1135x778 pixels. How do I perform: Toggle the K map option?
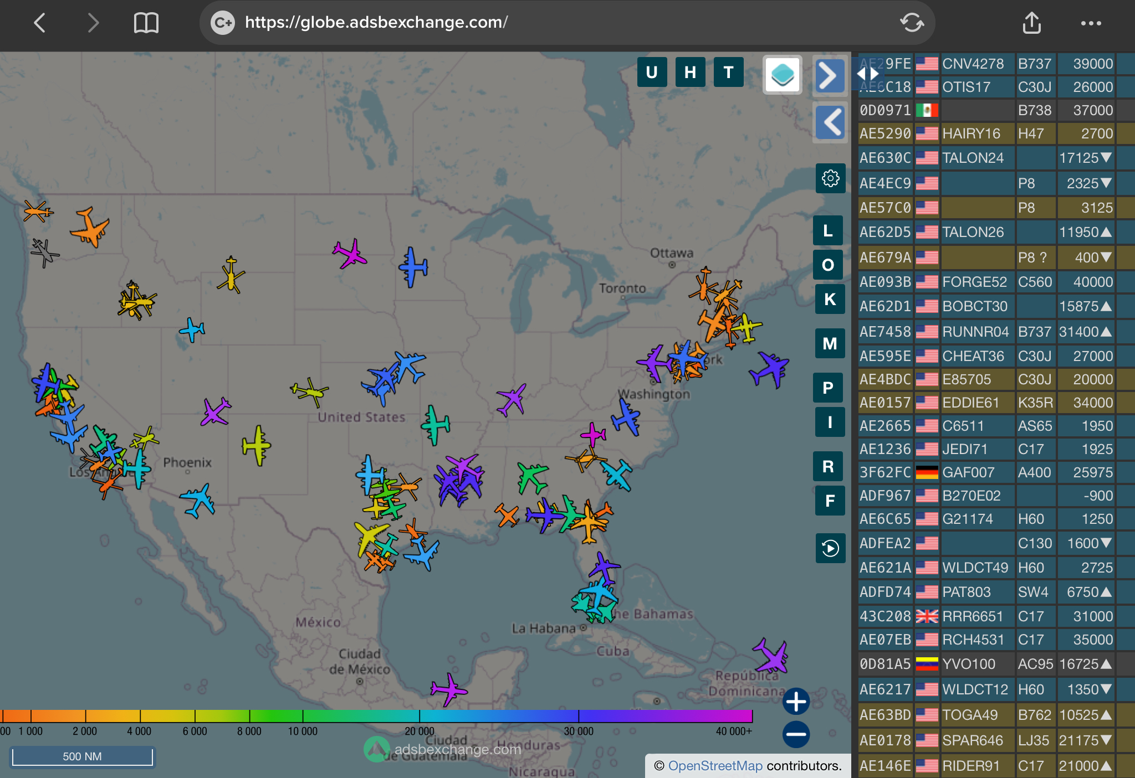click(830, 299)
